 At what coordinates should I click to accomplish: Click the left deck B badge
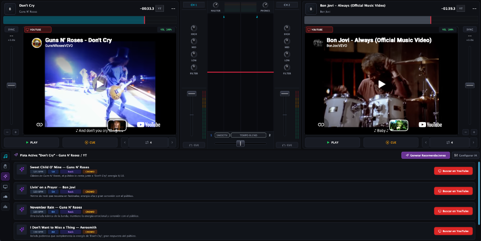point(10,9)
